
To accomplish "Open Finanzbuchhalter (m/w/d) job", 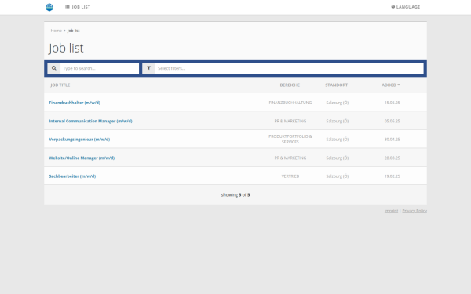I will (x=75, y=103).
